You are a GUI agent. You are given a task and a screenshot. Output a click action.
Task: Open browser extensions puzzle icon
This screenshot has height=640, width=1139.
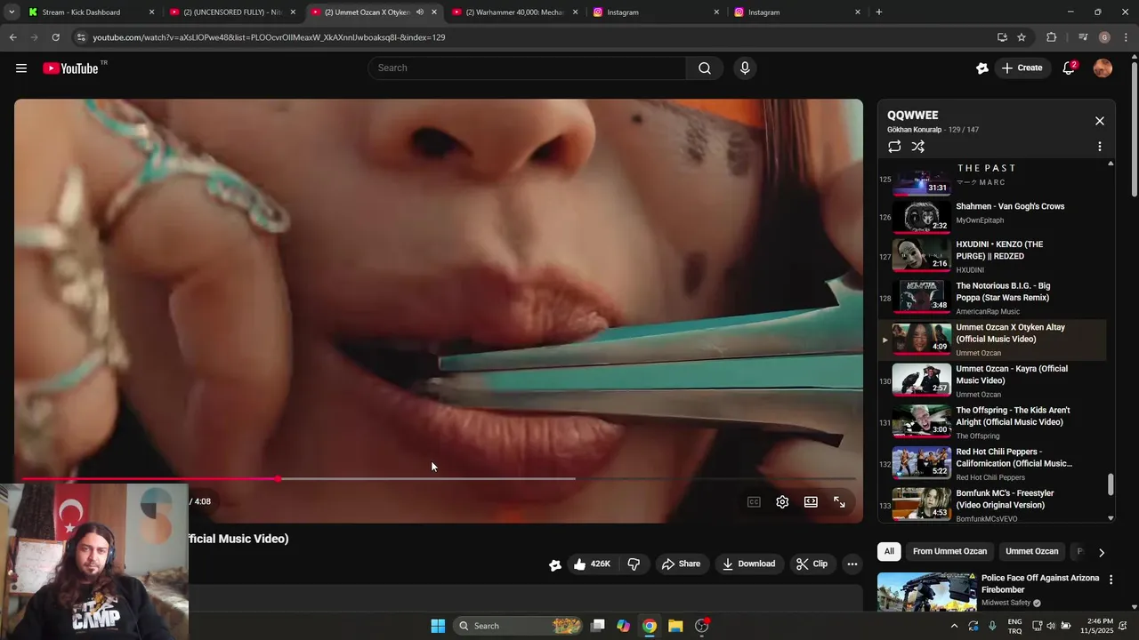coord(1052,37)
